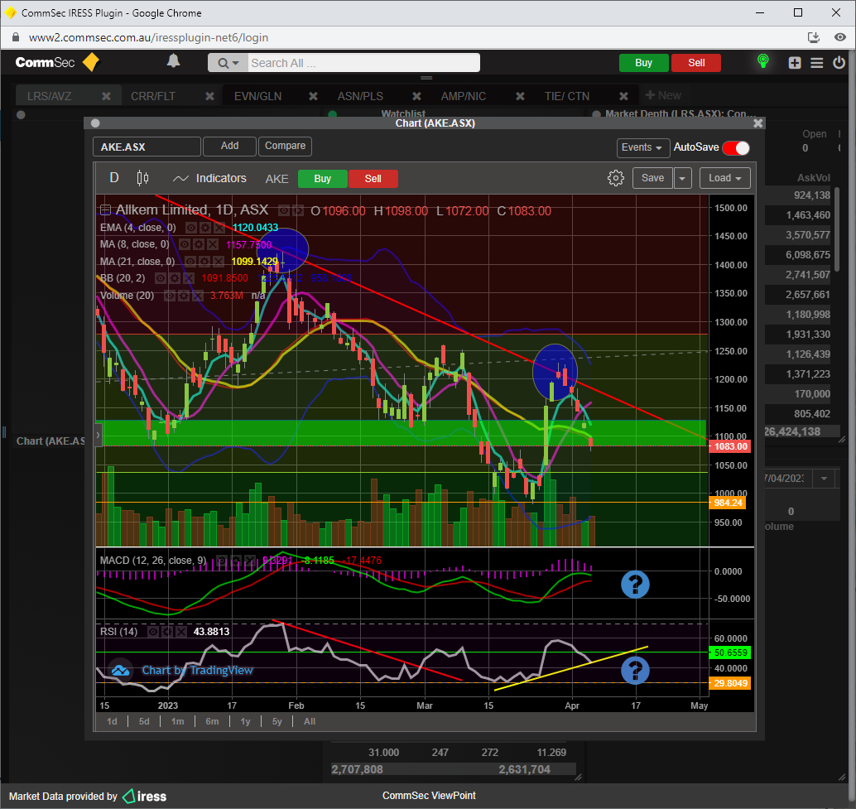The height and width of the screenshot is (809, 856).
Task: Toggle visibility of MACD (12, 26, close, 9)
Action: [222, 561]
